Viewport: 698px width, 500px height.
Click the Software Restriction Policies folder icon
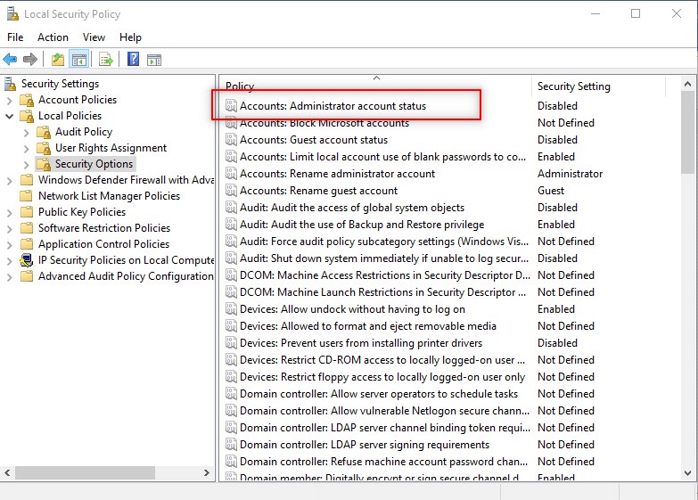click(27, 228)
